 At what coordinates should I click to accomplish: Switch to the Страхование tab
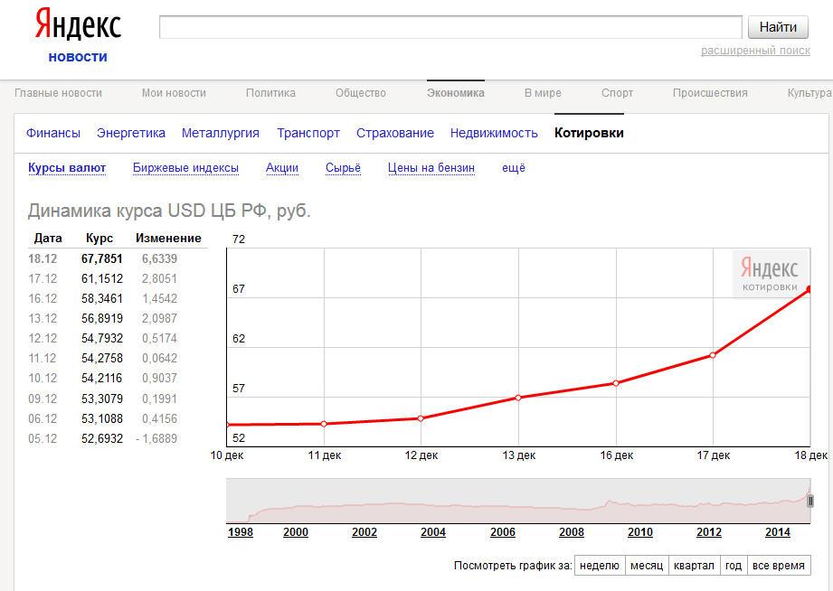(x=395, y=133)
